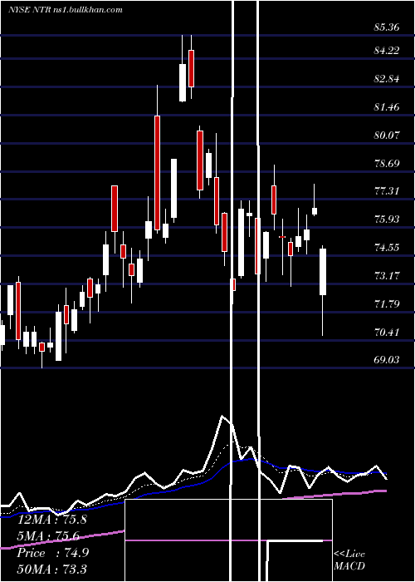Click the Price : 74.9 readout

click(x=53, y=553)
